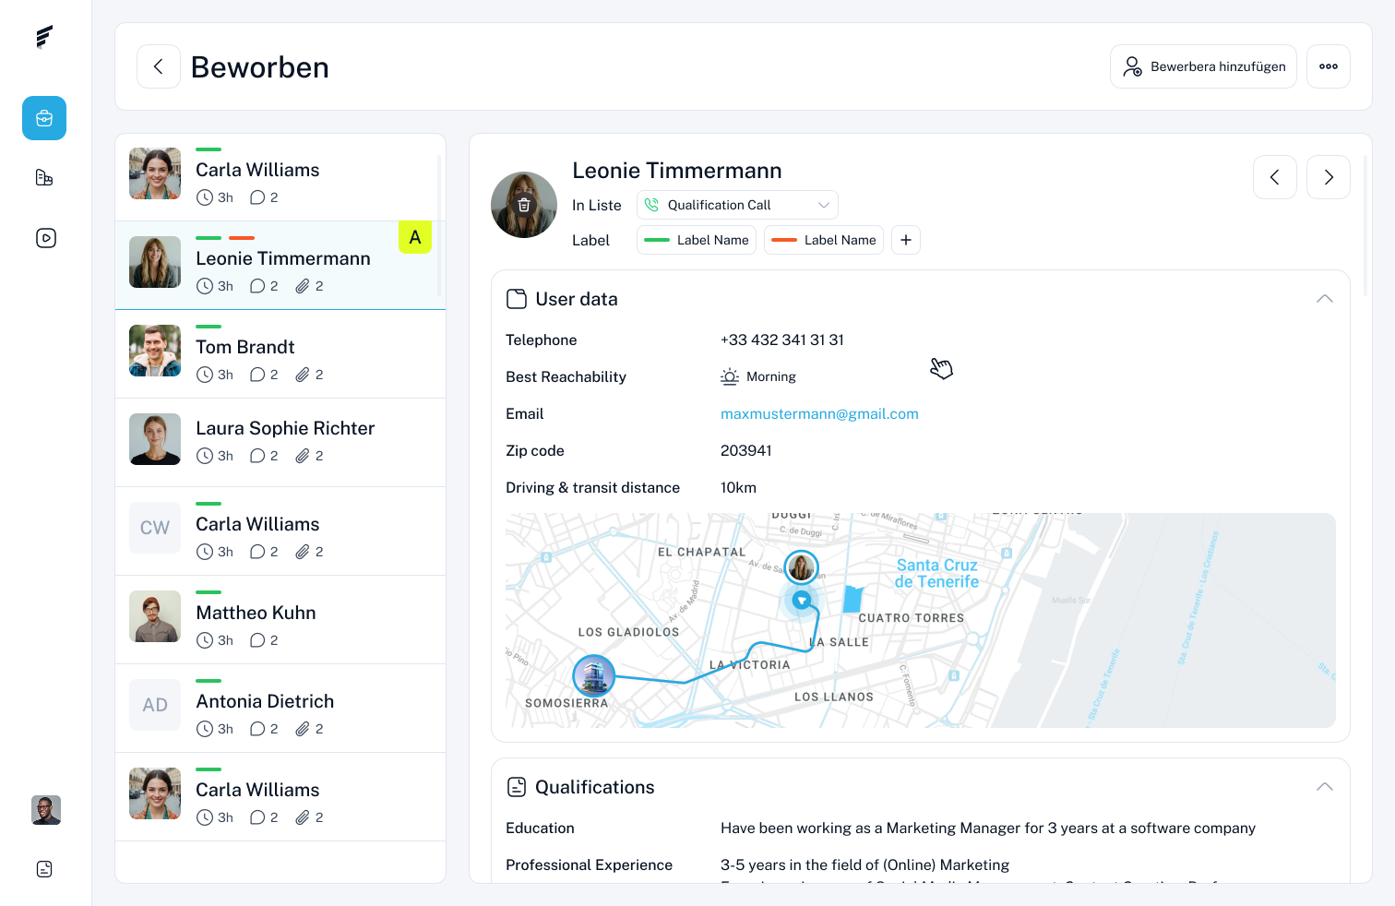
Task: Go to the next applicant
Action: pyautogui.click(x=1329, y=177)
